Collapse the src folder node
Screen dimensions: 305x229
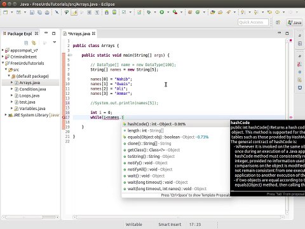6,69
